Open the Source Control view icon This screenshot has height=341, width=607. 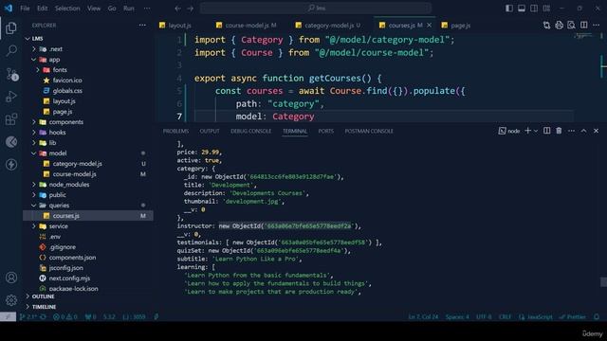[x=11, y=74]
